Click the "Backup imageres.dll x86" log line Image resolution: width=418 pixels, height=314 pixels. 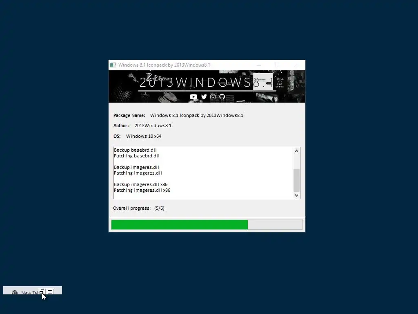(140, 184)
